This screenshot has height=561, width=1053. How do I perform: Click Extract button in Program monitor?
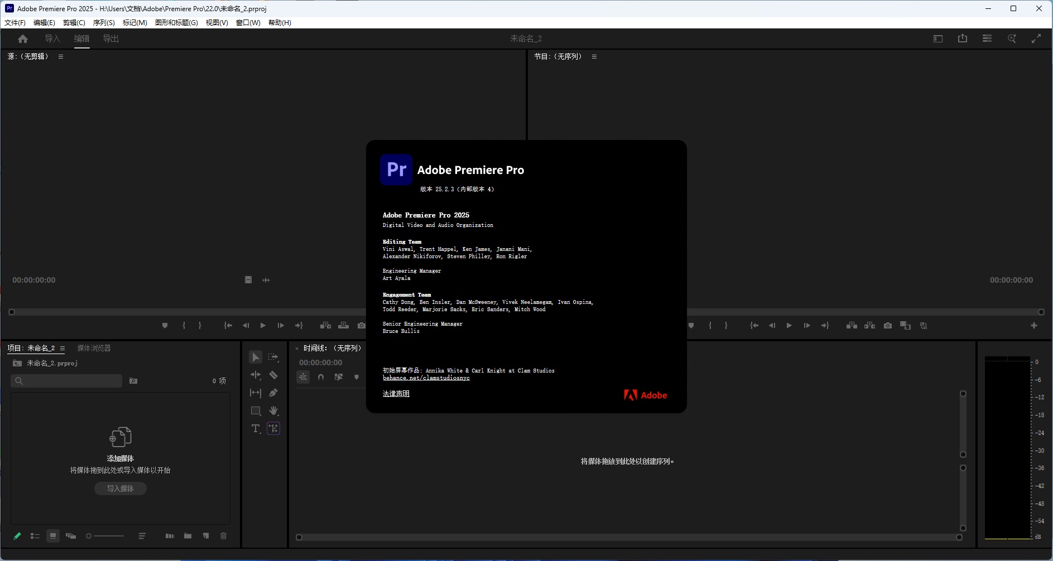(869, 326)
